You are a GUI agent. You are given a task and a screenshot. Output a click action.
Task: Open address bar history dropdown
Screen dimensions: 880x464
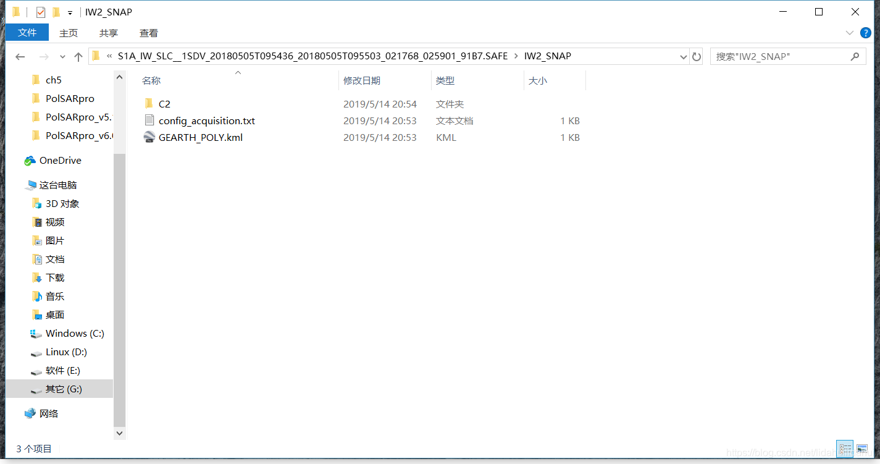(684, 56)
